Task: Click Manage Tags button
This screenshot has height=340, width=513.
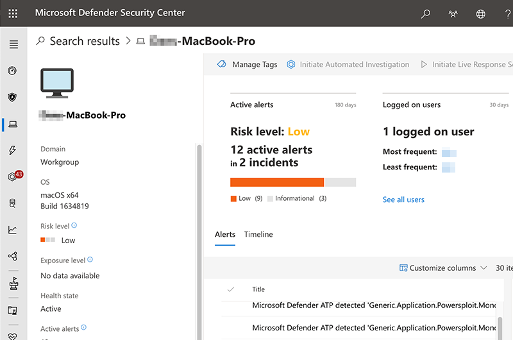Action: 248,64
